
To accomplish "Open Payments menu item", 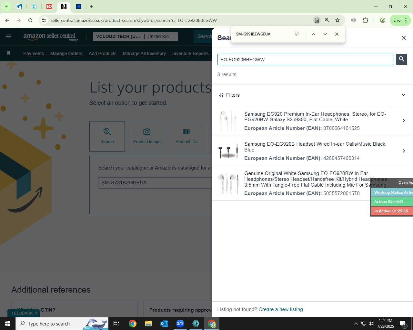I will 34,53.
